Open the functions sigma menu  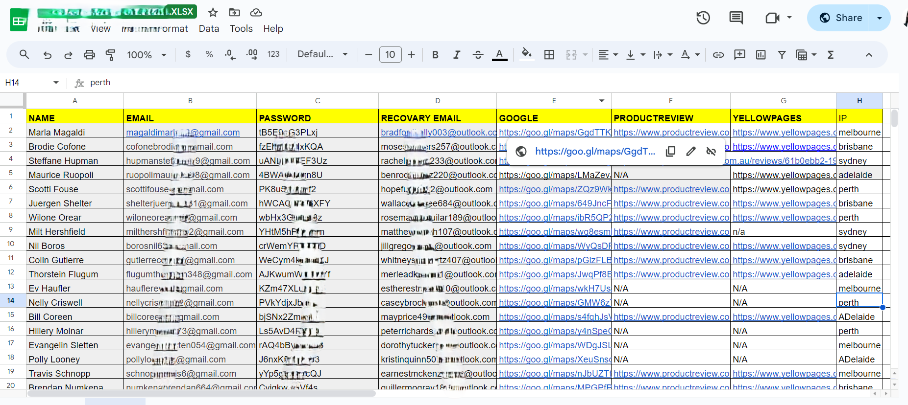[831, 55]
